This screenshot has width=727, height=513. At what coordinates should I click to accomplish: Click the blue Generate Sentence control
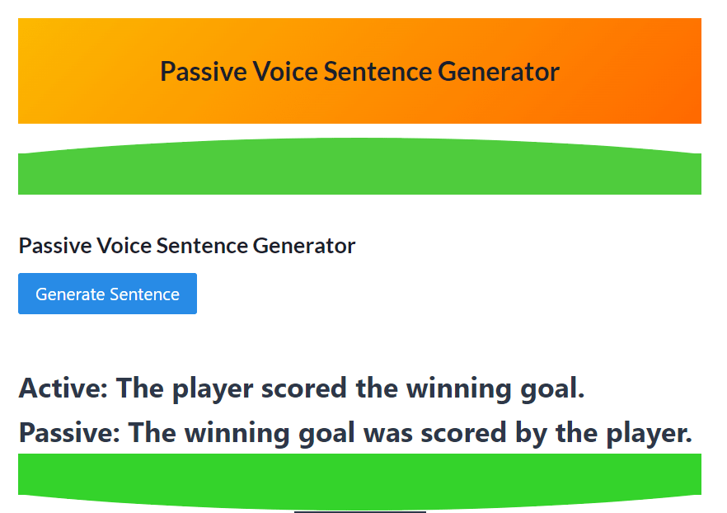click(x=107, y=294)
